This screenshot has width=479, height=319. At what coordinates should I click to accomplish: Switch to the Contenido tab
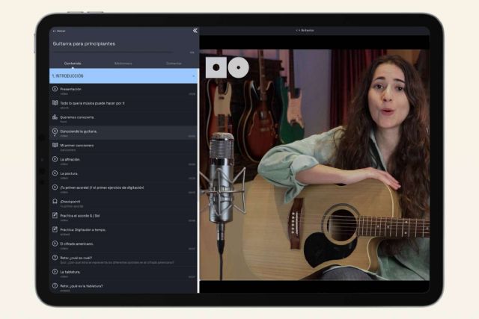pyautogui.click(x=73, y=63)
